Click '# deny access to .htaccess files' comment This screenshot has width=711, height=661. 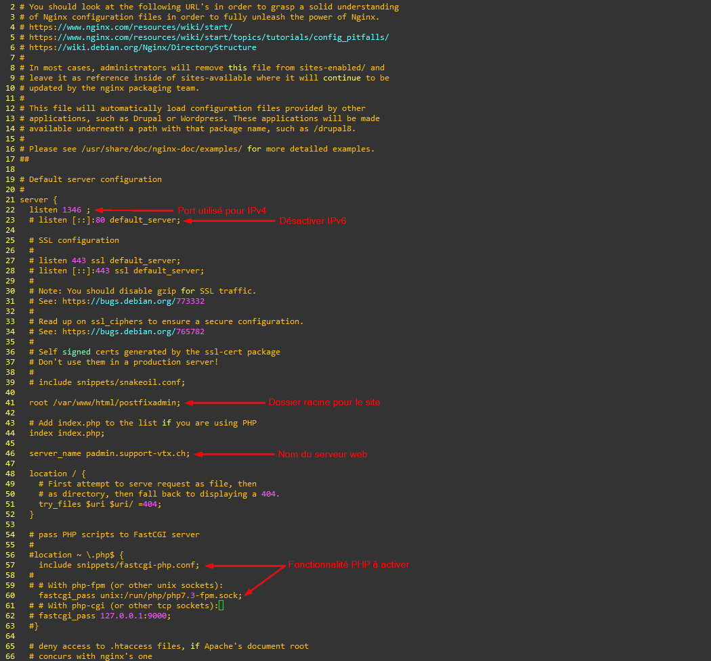[169, 646]
